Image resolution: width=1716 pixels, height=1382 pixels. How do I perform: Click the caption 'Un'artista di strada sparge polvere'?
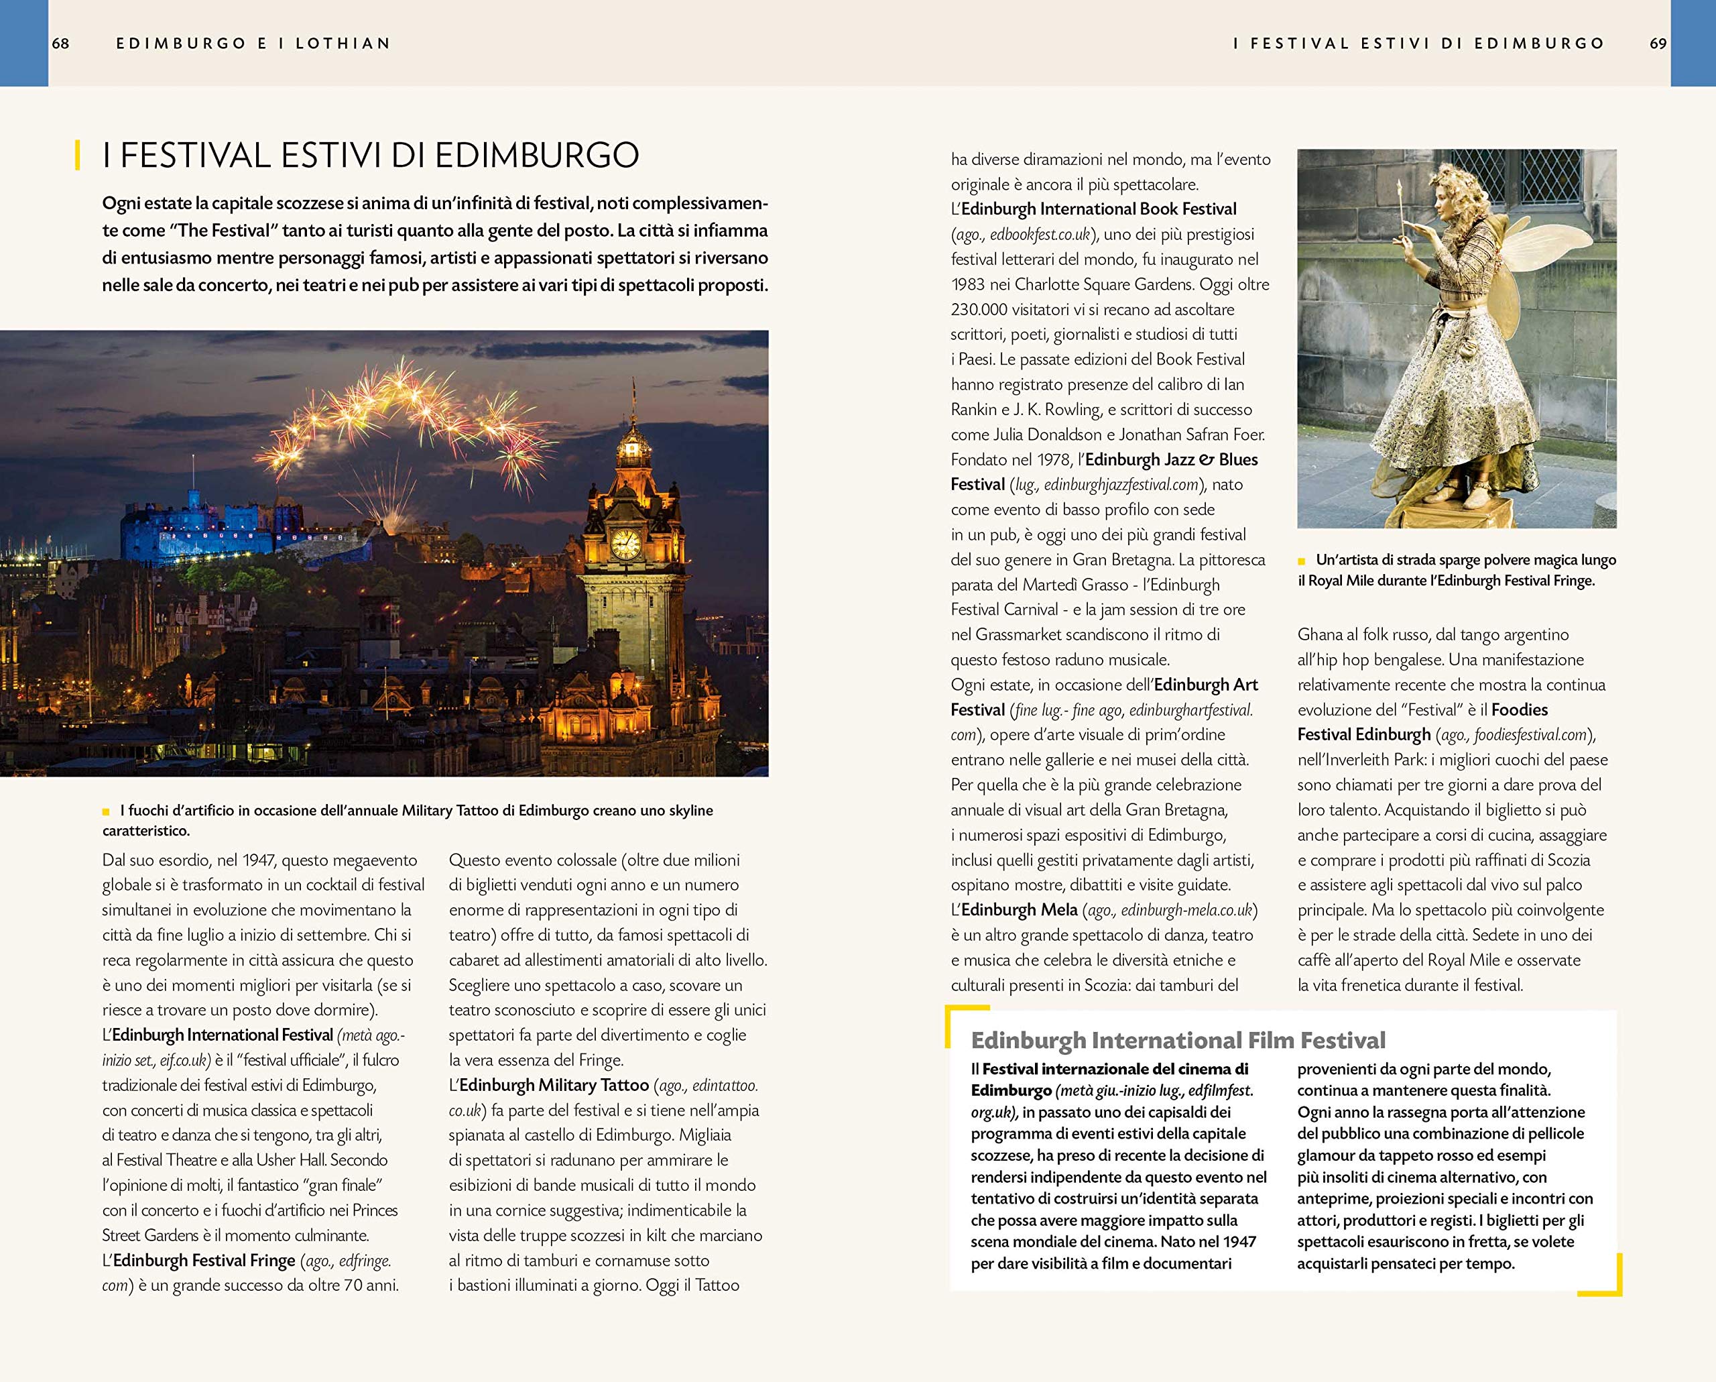[1426, 560]
